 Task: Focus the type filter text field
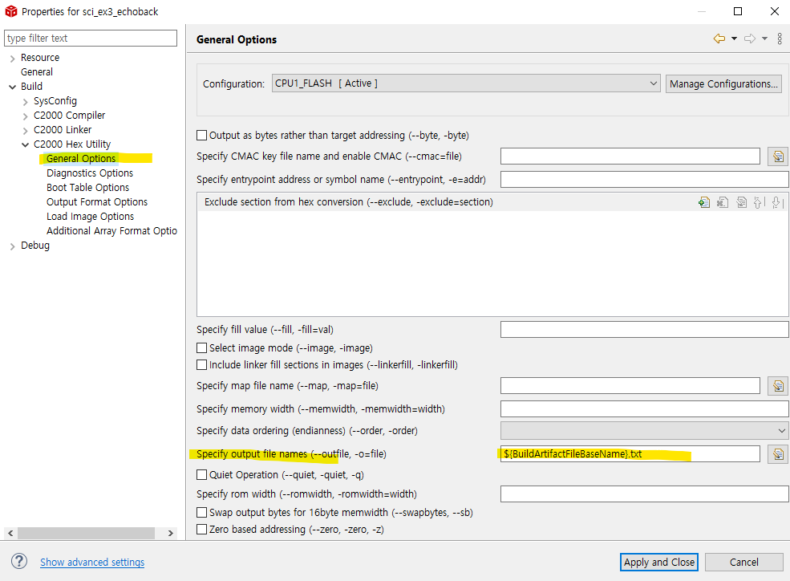point(91,39)
